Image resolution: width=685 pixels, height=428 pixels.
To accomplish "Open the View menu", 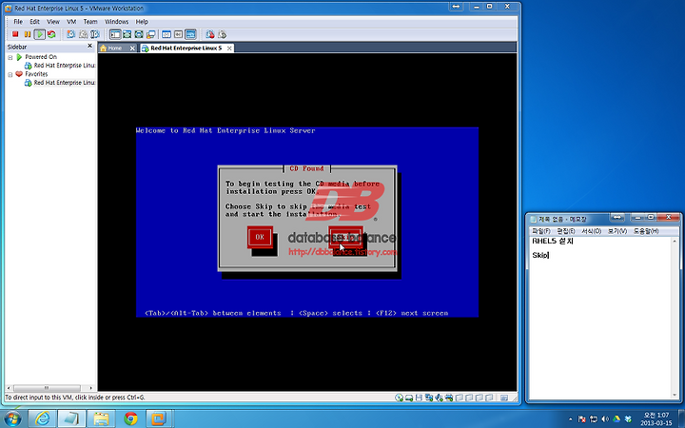I will [53, 21].
